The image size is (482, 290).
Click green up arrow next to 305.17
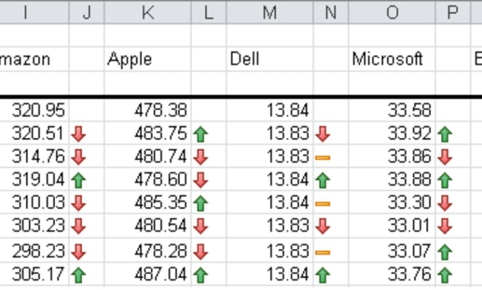[x=78, y=275]
